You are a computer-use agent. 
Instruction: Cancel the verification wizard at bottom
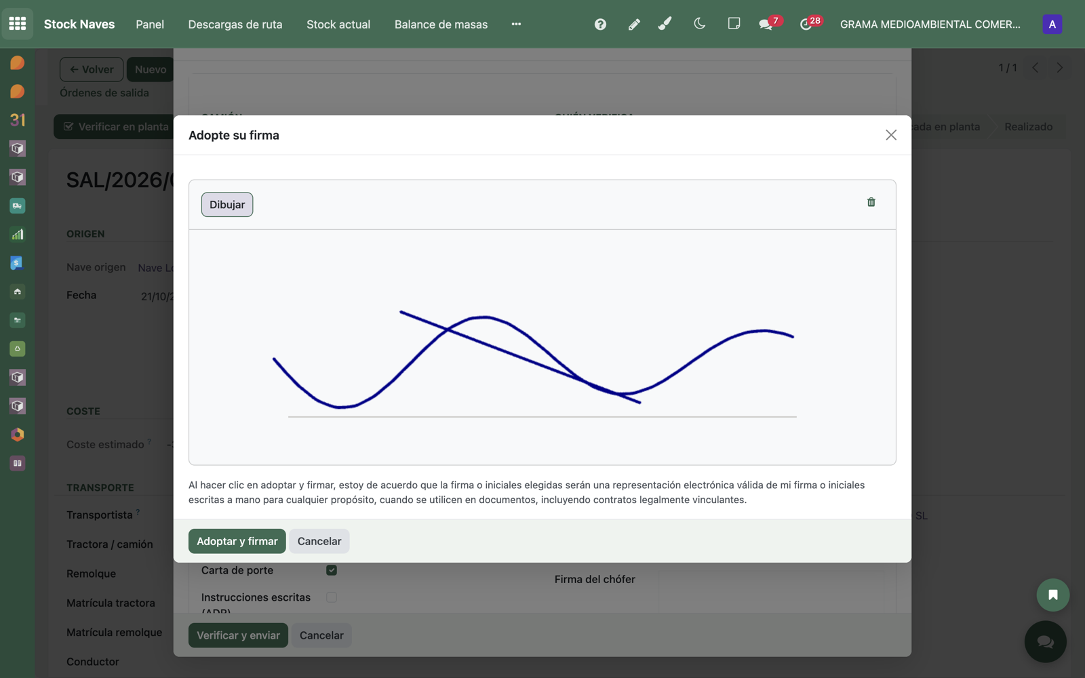pyautogui.click(x=321, y=635)
